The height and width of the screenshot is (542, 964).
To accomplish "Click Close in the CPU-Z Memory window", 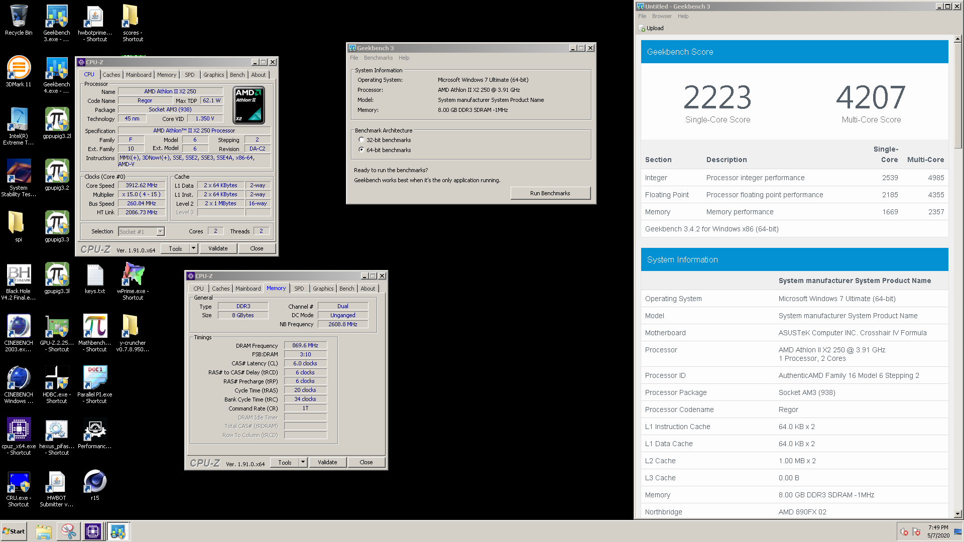I will 366,462.
